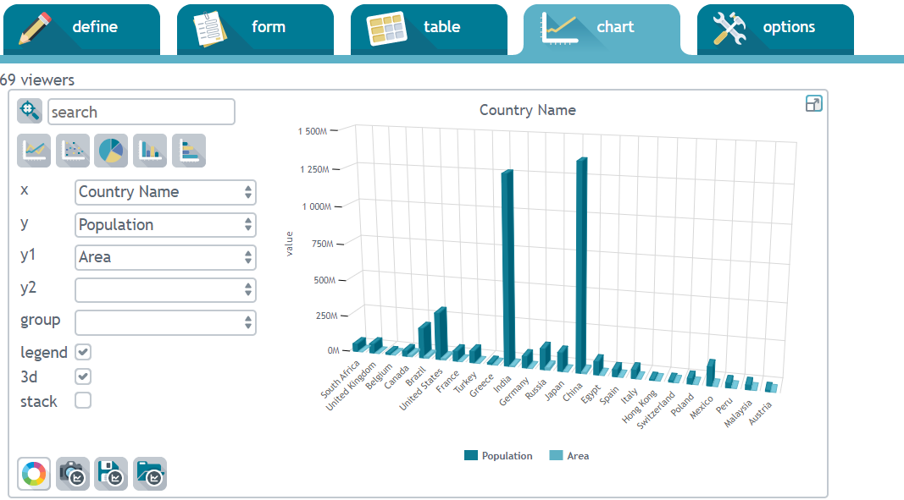The height and width of the screenshot is (500, 904).
Task: Enable the stack checkbox
Action: coord(83,401)
